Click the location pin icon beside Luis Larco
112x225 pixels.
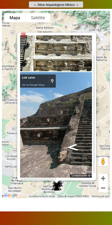52,81
